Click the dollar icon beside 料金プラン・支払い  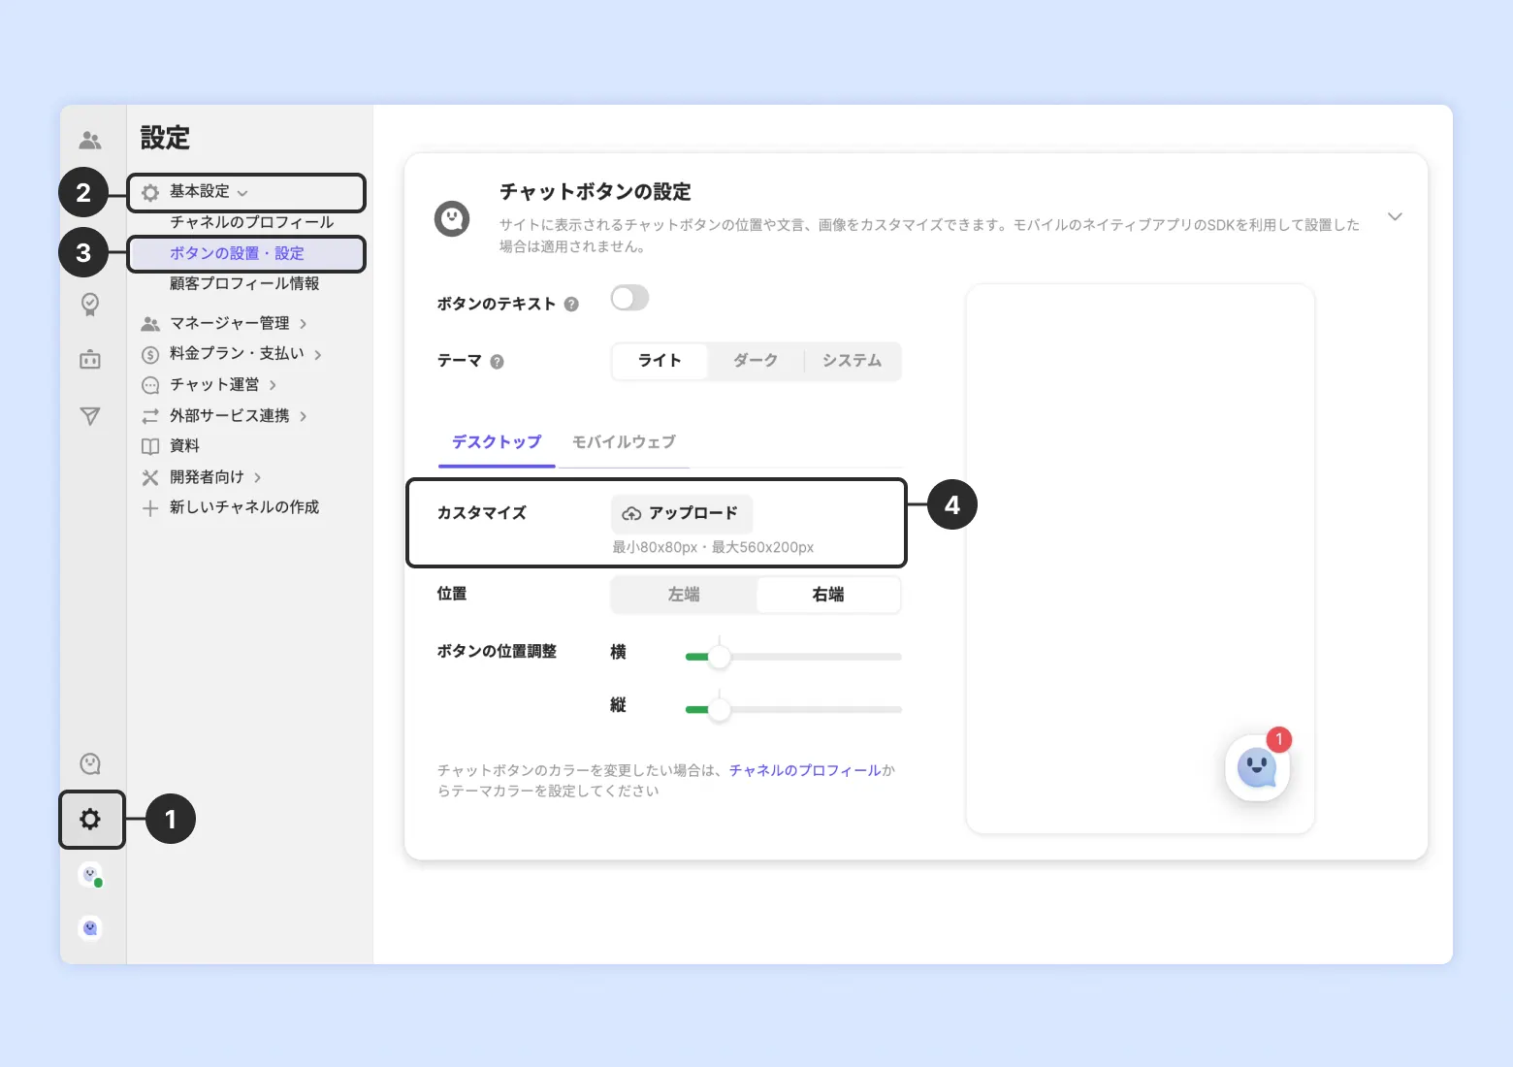[x=150, y=354]
